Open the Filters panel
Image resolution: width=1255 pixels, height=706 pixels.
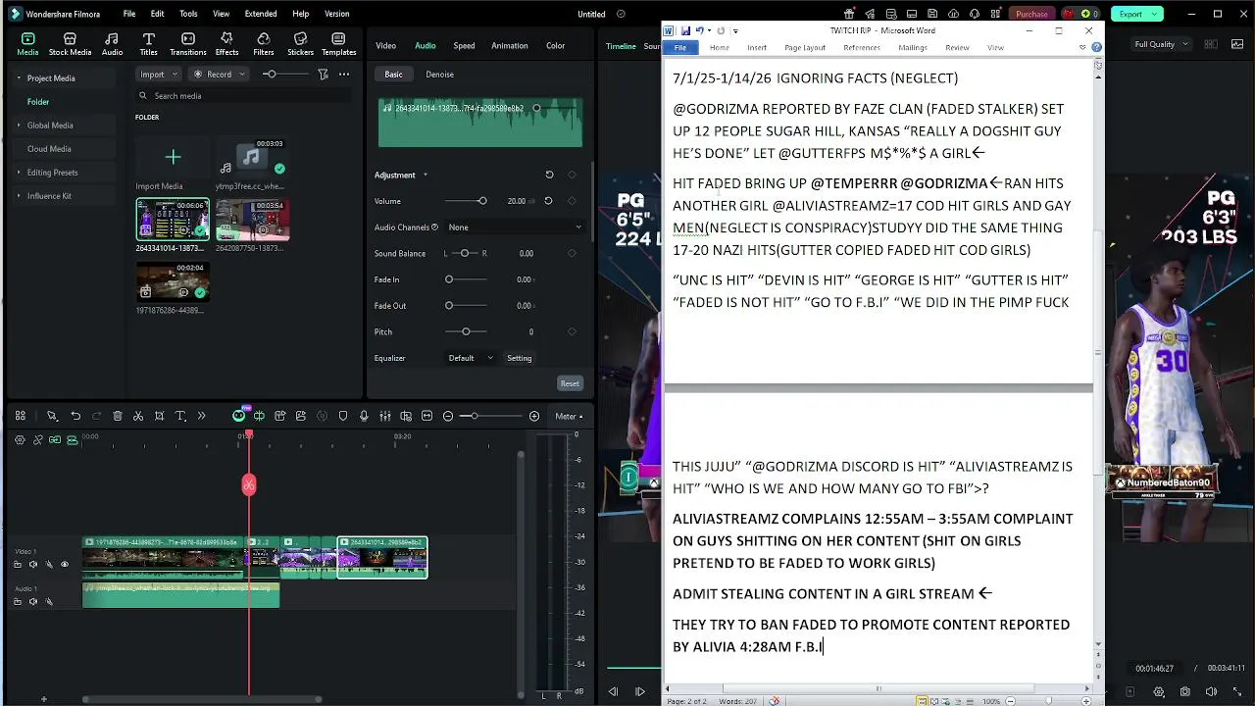click(x=263, y=44)
